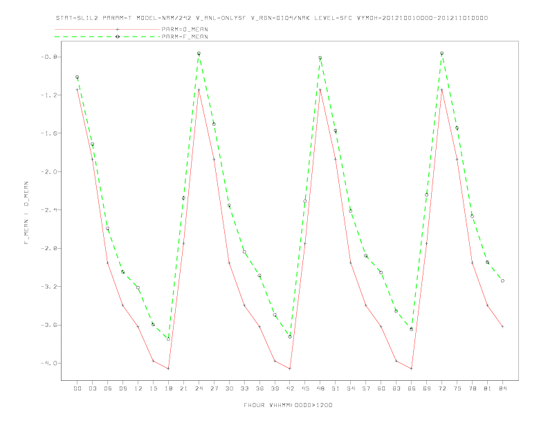Click the 15 forecast hour tick label

153,388
